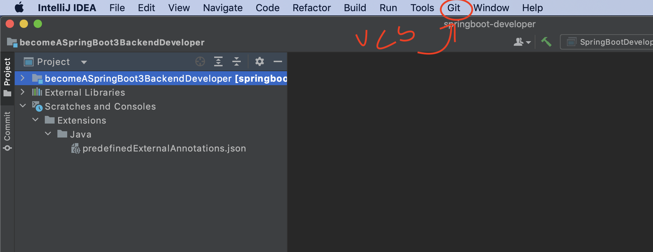Image resolution: width=653 pixels, height=252 pixels.
Task: Click the predefinedExternalAnnotations.json file icon
Action: point(76,148)
